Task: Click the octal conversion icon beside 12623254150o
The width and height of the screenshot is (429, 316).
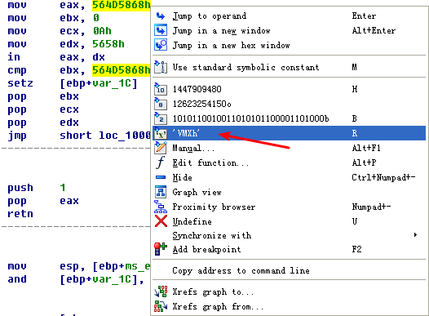Action: pyautogui.click(x=161, y=104)
